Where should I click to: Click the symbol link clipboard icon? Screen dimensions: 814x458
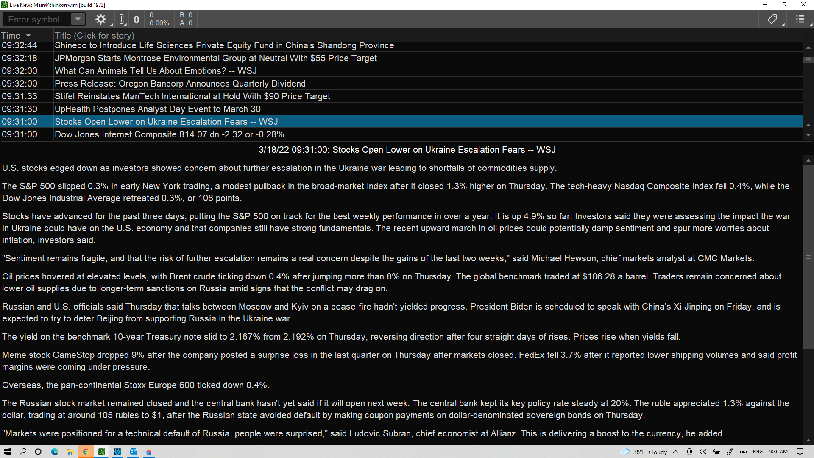(122, 20)
